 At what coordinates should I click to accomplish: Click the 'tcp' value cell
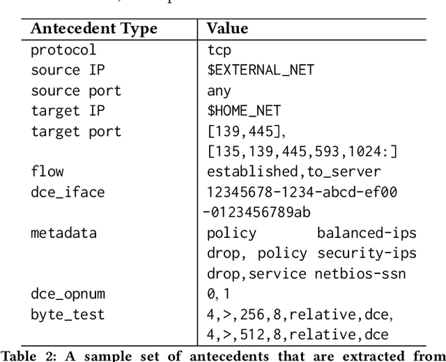(219, 50)
